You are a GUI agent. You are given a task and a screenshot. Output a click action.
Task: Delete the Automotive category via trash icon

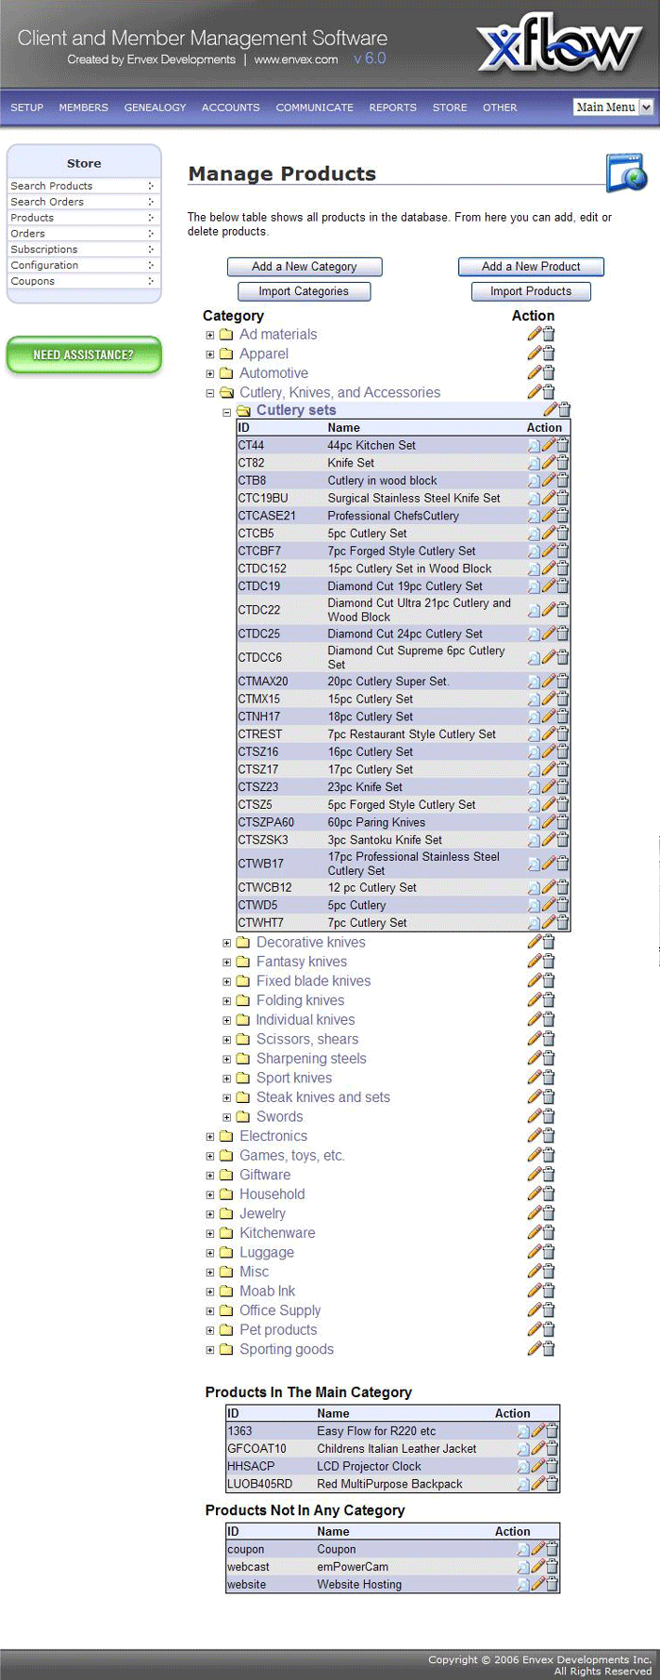coord(549,373)
